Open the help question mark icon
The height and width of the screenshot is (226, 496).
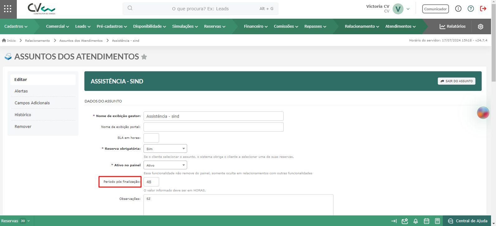click(471, 9)
